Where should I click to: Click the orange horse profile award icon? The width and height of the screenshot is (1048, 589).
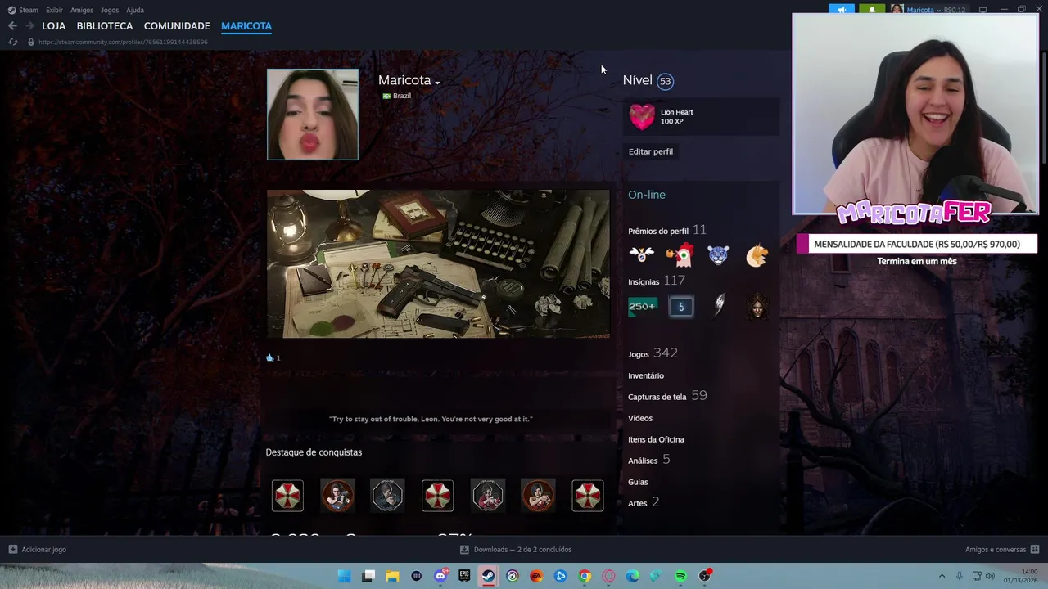757,255
